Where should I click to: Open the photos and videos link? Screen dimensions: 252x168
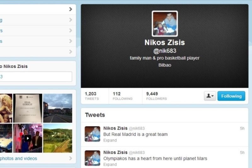pyautogui.click(x=19, y=158)
